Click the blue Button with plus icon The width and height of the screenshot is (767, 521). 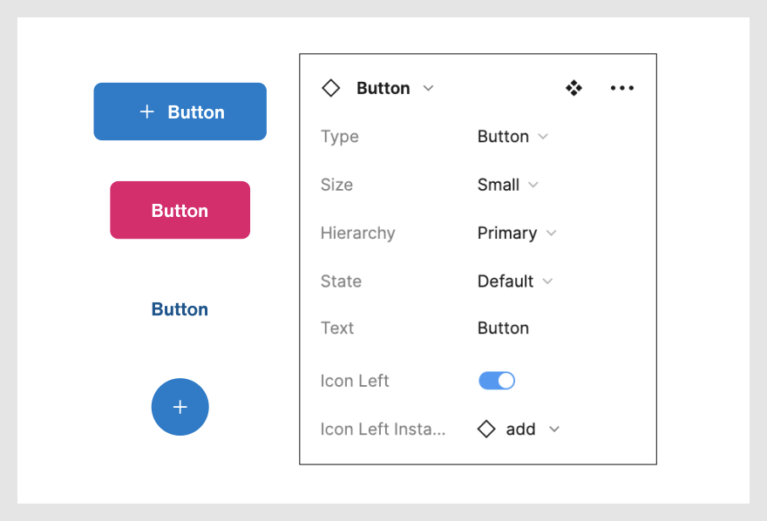point(180,112)
